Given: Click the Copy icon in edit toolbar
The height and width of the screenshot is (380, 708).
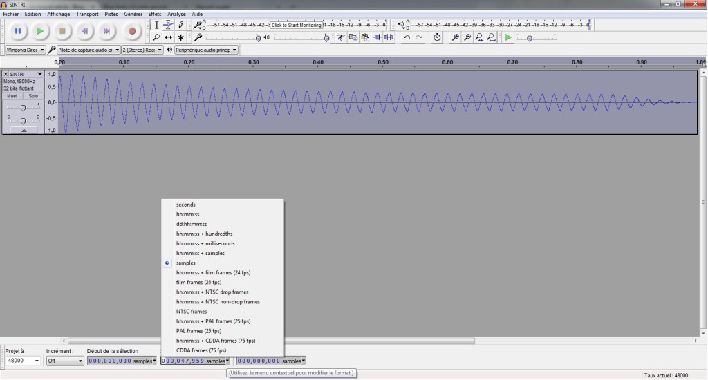Looking at the screenshot, I should click(x=353, y=37).
